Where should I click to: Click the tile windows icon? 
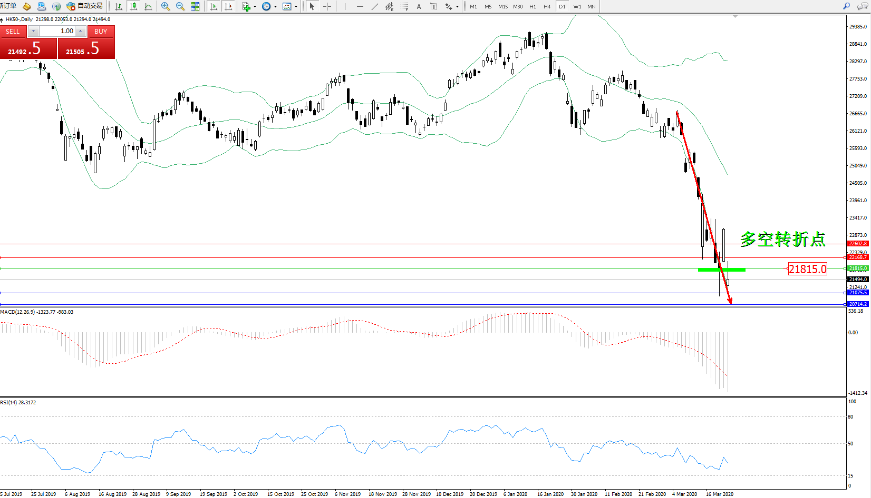195,6
